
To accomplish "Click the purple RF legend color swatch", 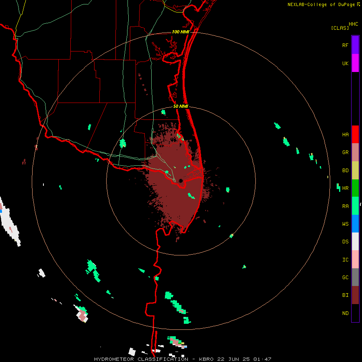I will pyautogui.click(x=355, y=45).
